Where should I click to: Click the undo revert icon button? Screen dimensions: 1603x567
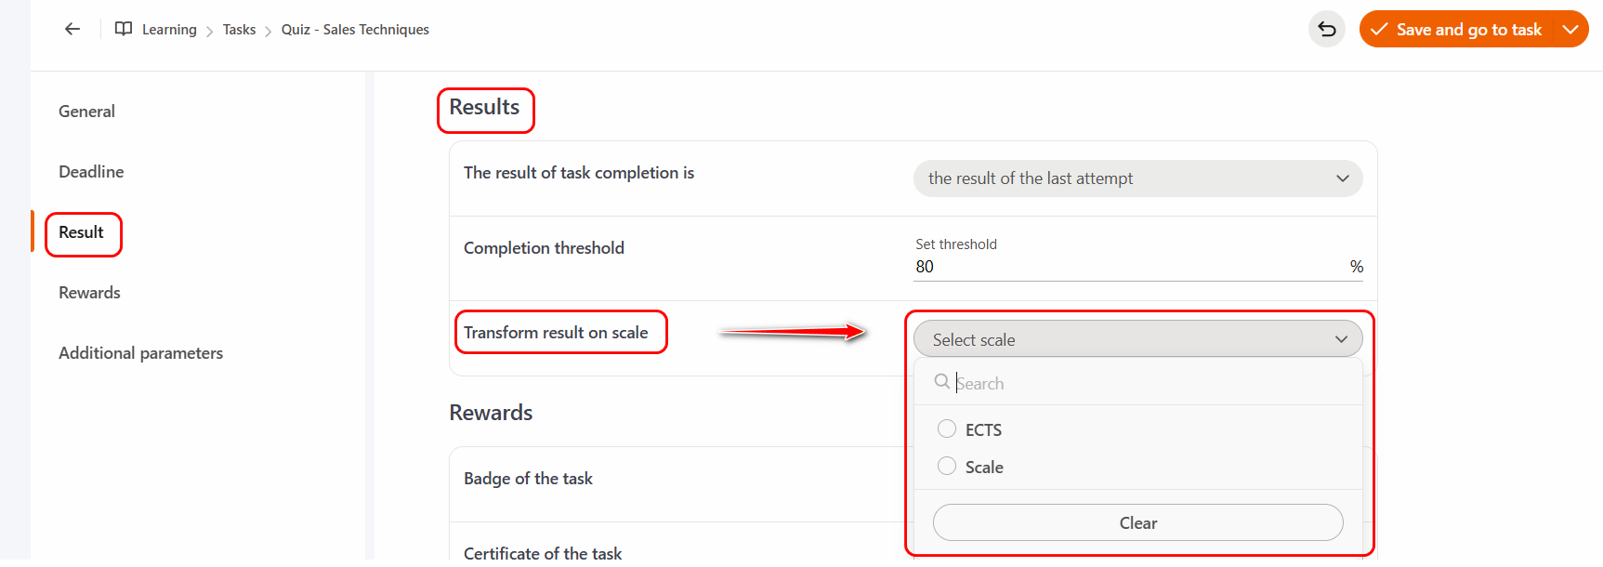[x=1327, y=30]
